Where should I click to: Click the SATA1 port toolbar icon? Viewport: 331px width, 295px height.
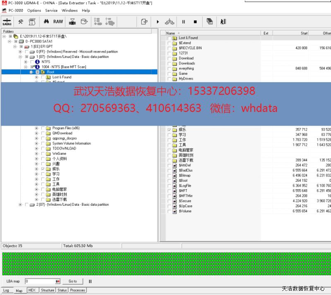(x=7, y=22)
